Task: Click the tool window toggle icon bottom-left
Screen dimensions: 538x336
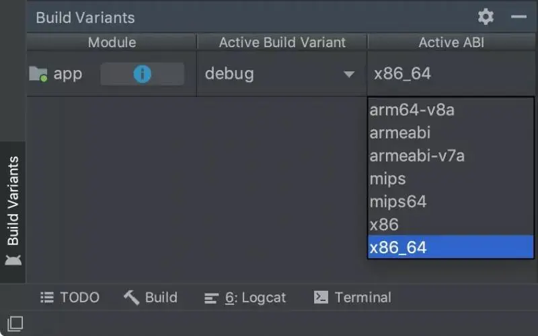Action: 15,324
